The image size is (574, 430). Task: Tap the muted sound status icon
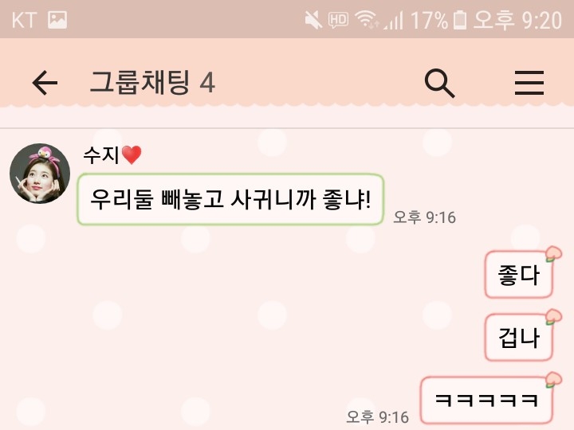pyautogui.click(x=313, y=20)
